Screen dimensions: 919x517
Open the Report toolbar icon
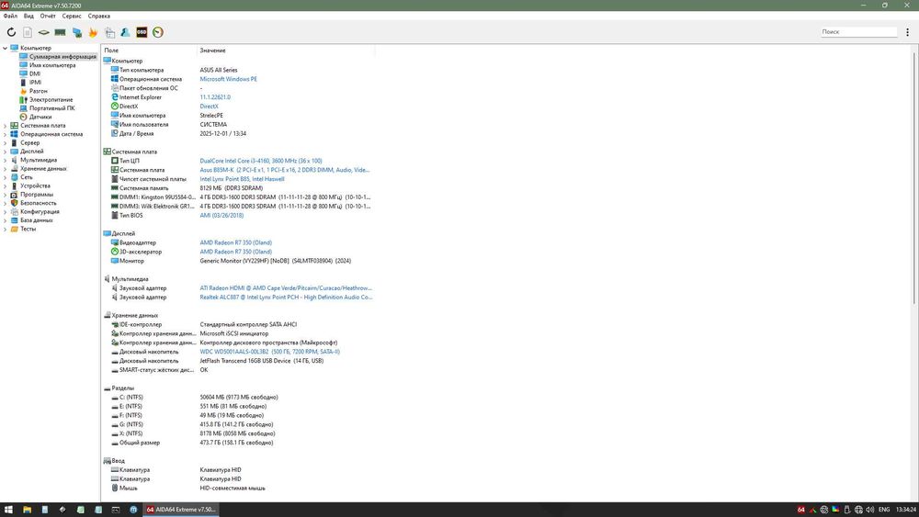(x=28, y=32)
